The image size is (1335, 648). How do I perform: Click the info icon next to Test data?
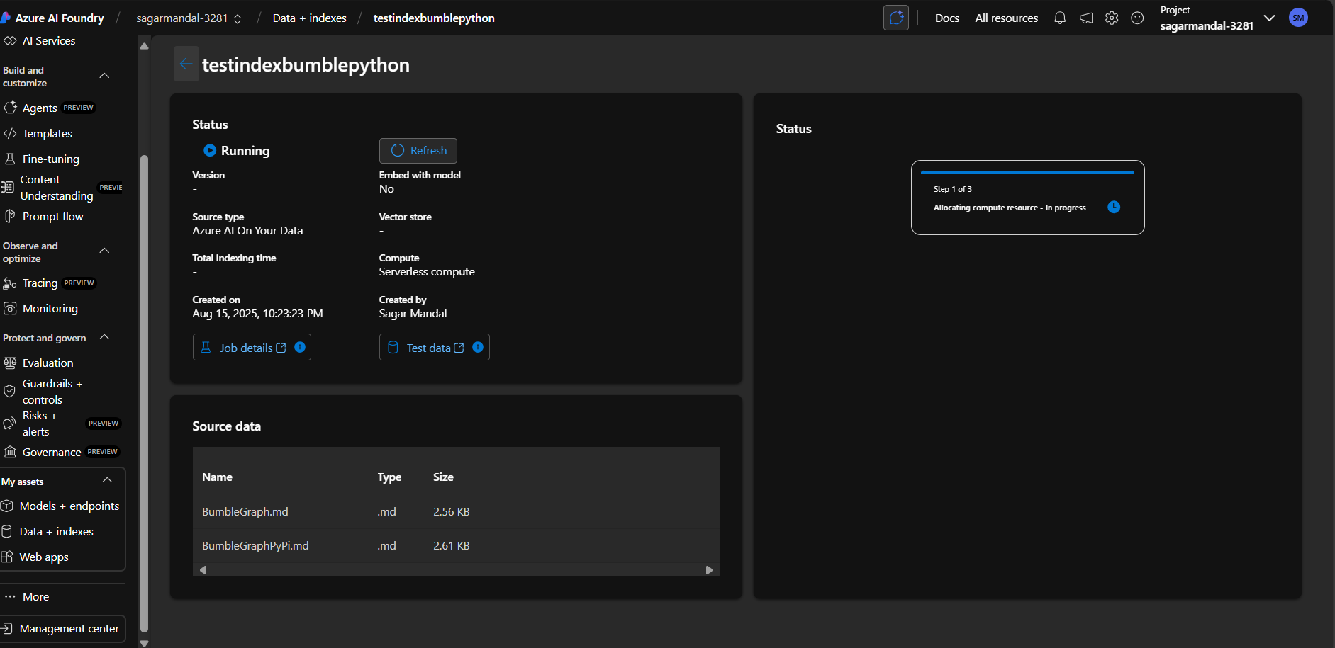tap(478, 347)
